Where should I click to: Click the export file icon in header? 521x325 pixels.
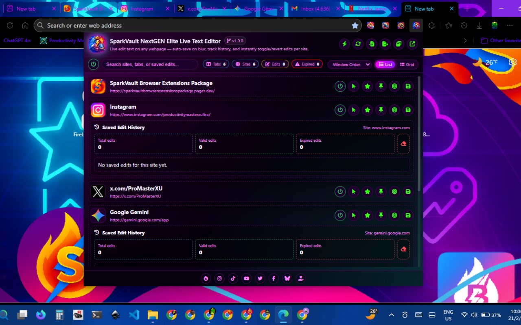tap(385, 44)
